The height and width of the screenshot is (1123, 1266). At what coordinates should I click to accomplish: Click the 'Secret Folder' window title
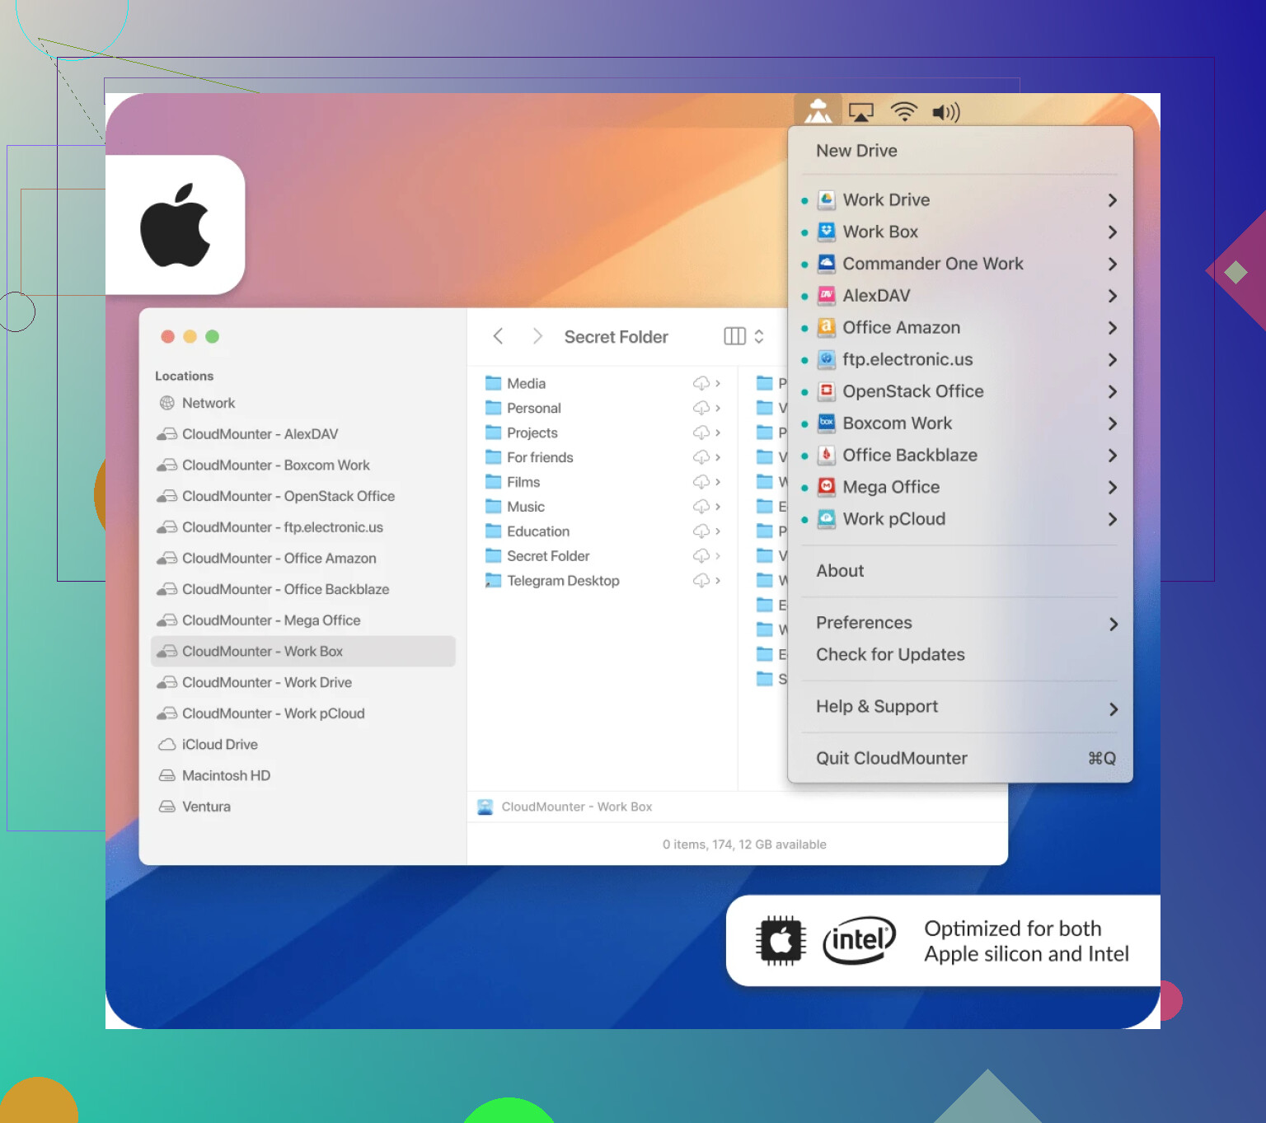(x=617, y=337)
